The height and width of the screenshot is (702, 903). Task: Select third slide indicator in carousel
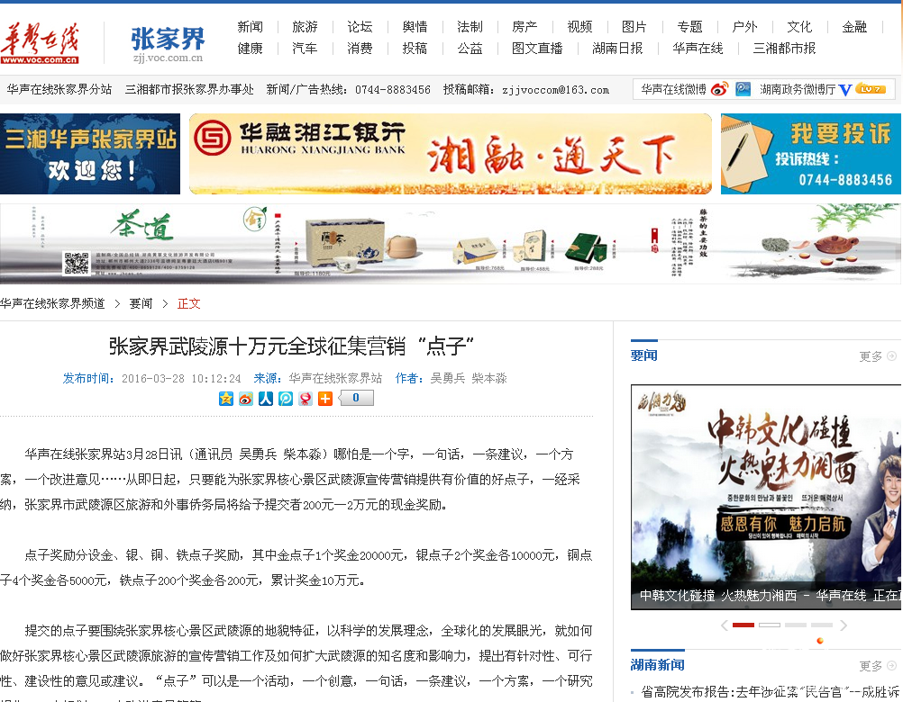point(796,625)
